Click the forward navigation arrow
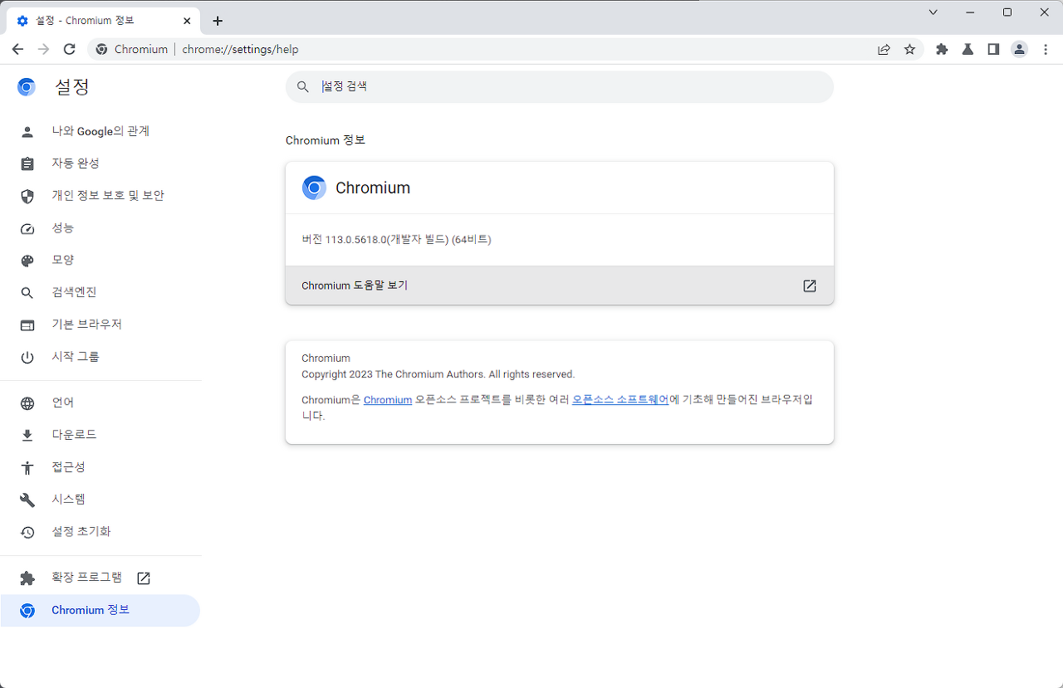The width and height of the screenshot is (1063, 688). point(44,49)
